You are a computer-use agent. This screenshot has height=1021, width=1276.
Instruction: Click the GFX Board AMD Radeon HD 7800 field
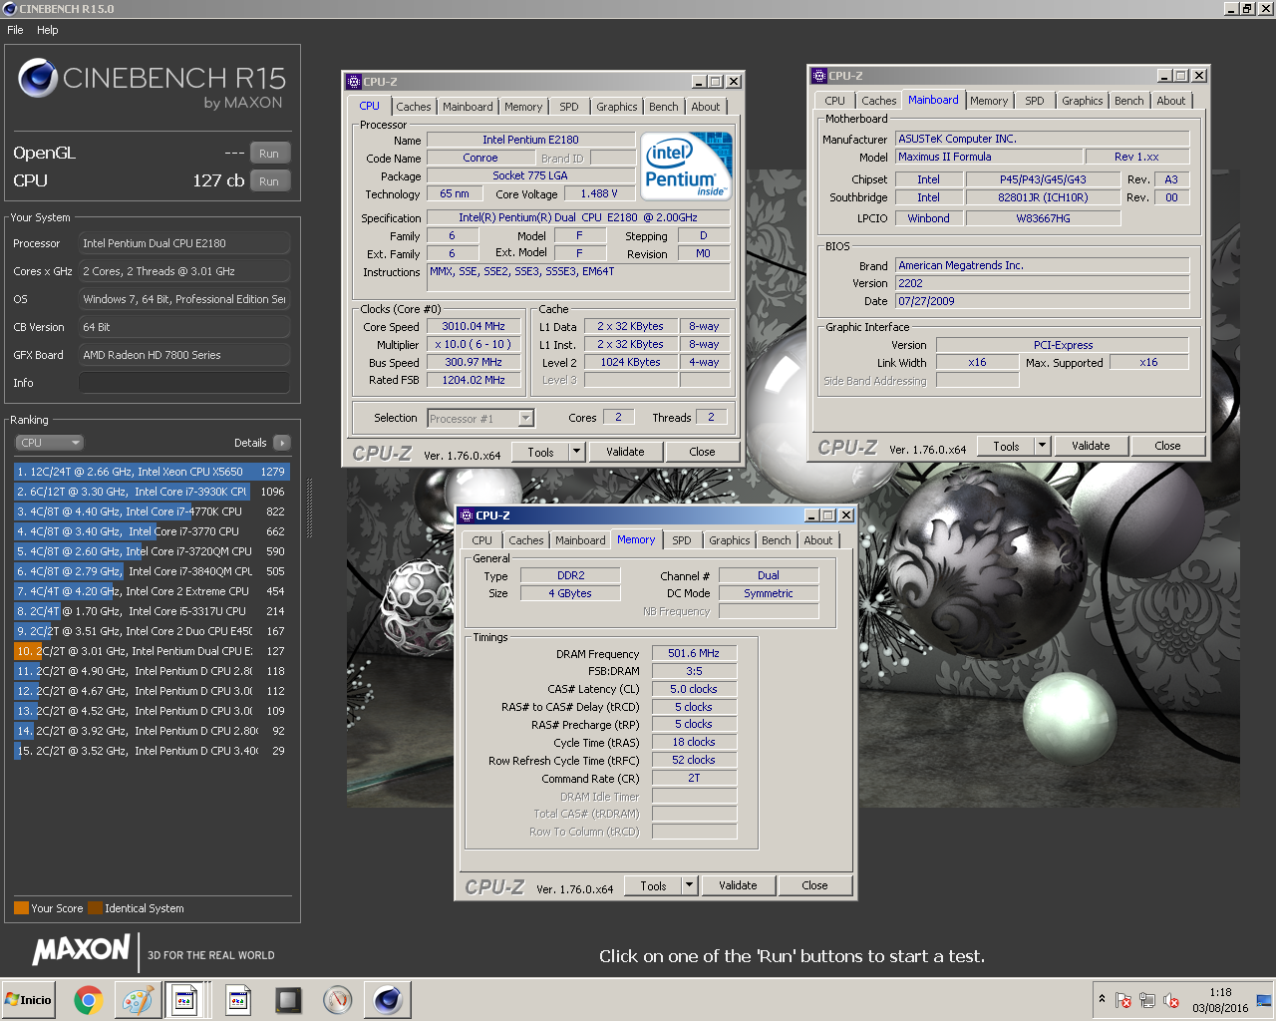click(184, 355)
